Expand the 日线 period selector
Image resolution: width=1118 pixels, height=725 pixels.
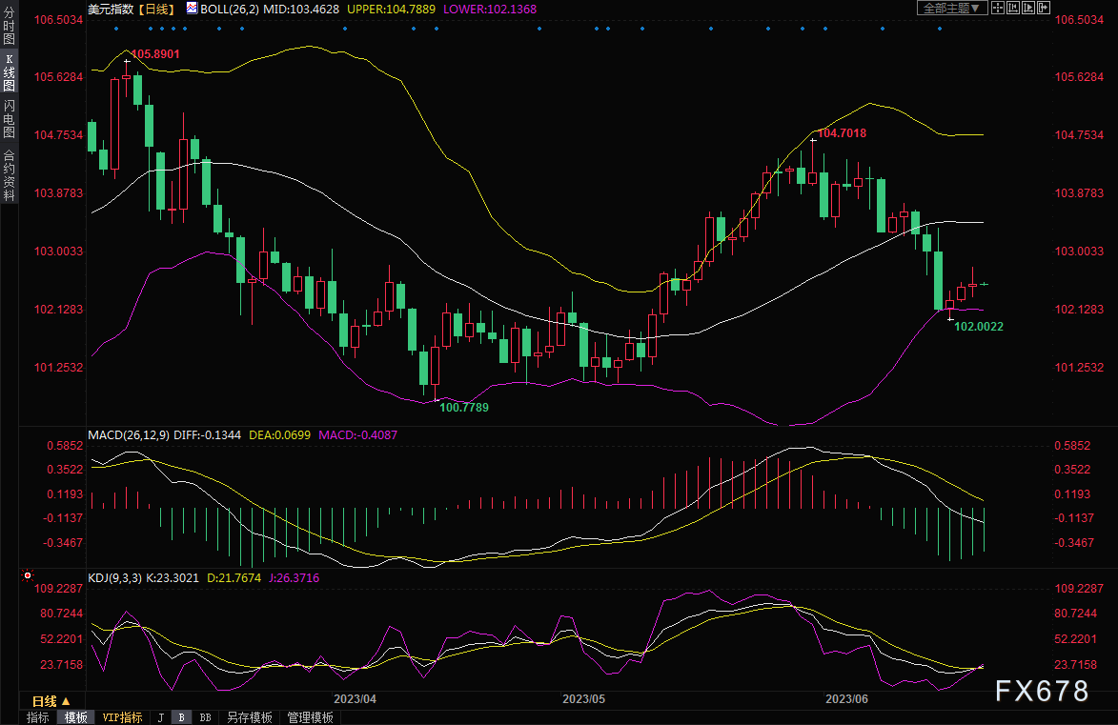[x=51, y=701]
